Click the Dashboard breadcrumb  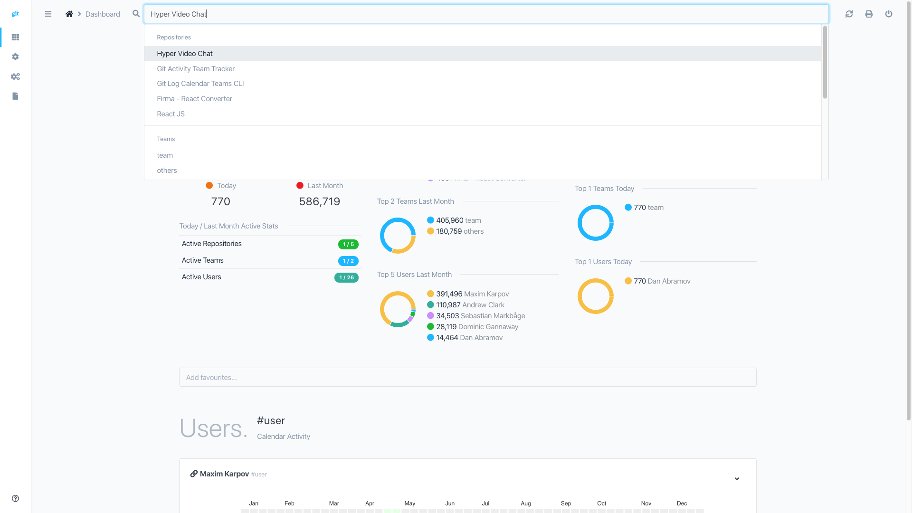pyautogui.click(x=103, y=14)
